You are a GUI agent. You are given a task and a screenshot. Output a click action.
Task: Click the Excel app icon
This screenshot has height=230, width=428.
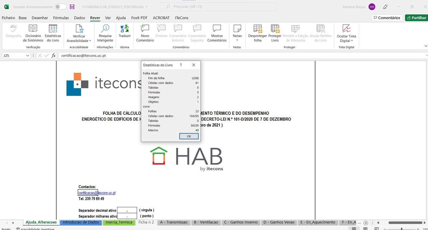[6, 7]
